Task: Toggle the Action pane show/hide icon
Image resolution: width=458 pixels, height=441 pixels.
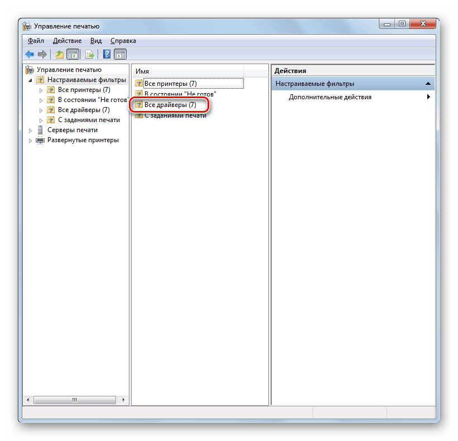Action: [120, 54]
